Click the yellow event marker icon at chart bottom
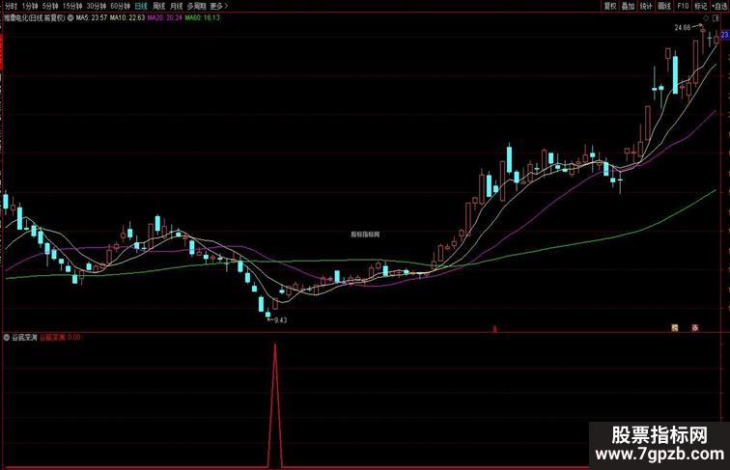The width and height of the screenshot is (730, 470). click(675, 327)
